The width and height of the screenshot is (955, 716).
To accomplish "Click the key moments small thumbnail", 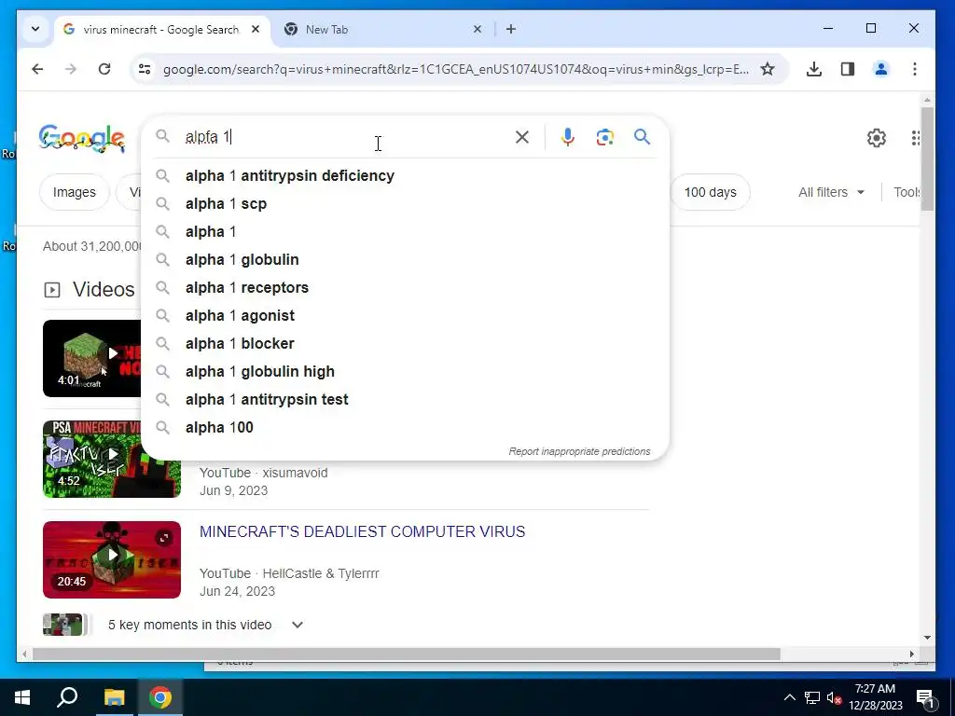I will point(62,625).
